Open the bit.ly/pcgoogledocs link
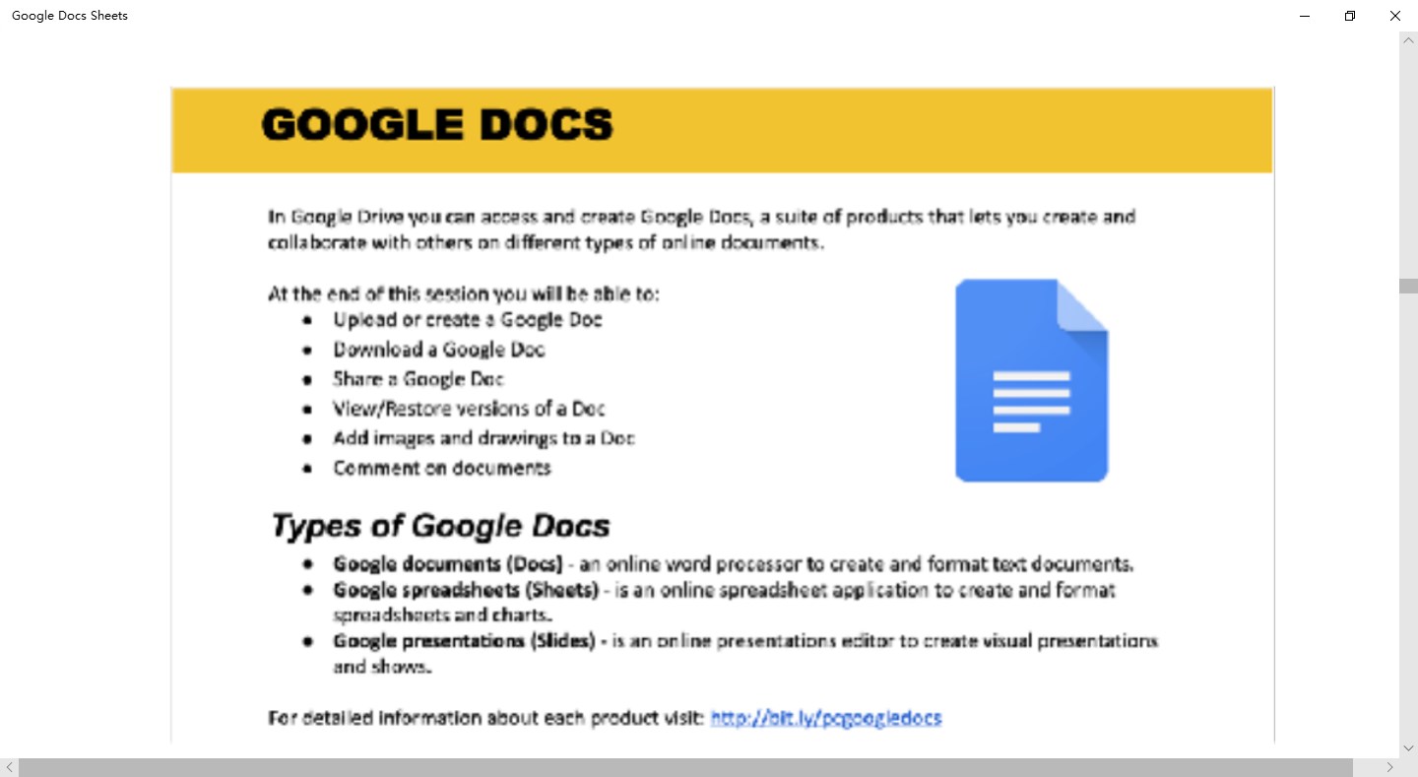 pyautogui.click(x=825, y=718)
